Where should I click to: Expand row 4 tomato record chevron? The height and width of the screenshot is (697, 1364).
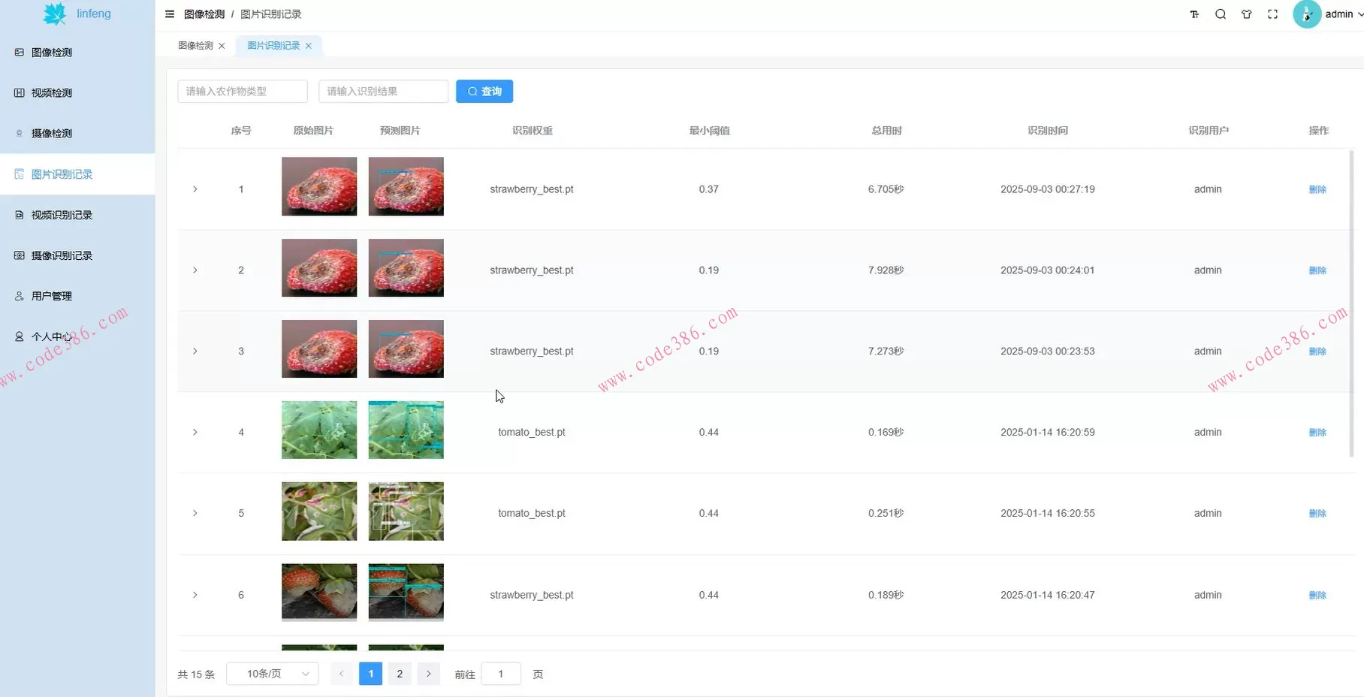(195, 433)
